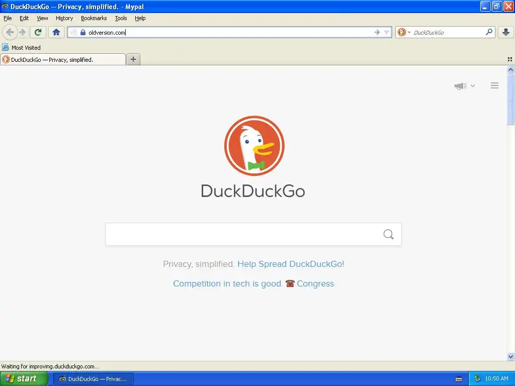
Task: Open the address bar history dropdown
Action: (x=387, y=32)
